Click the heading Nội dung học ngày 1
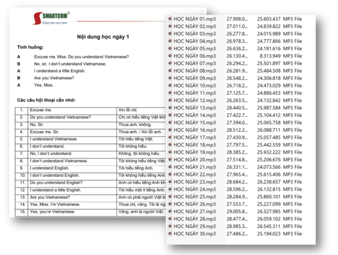This screenshot has width=338, height=255. [103, 37]
